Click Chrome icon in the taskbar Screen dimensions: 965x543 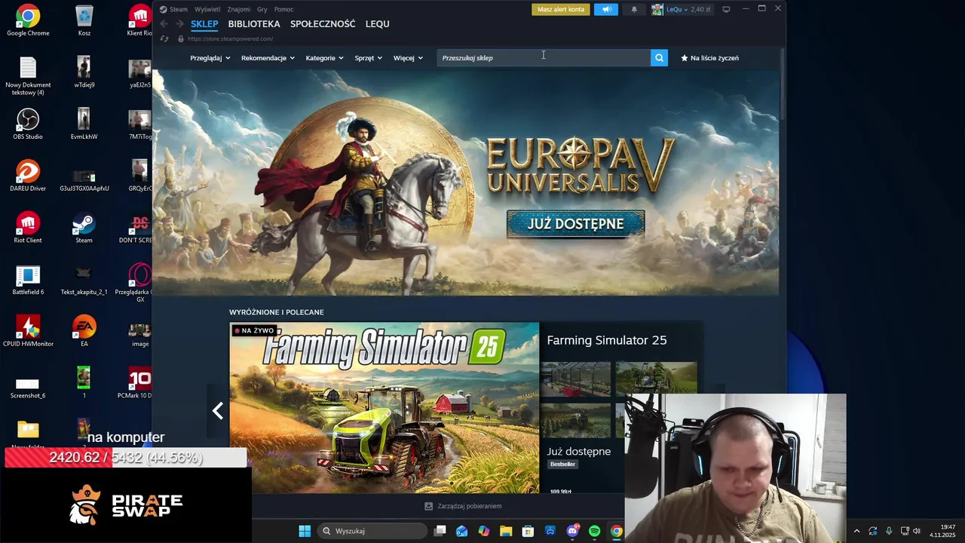[616, 531]
